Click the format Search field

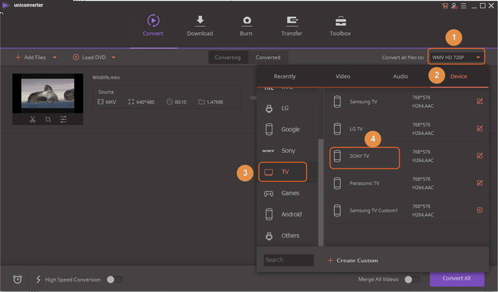tap(289, 260)
